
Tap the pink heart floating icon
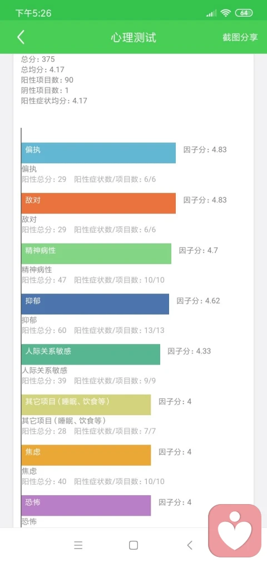point(235,530)
